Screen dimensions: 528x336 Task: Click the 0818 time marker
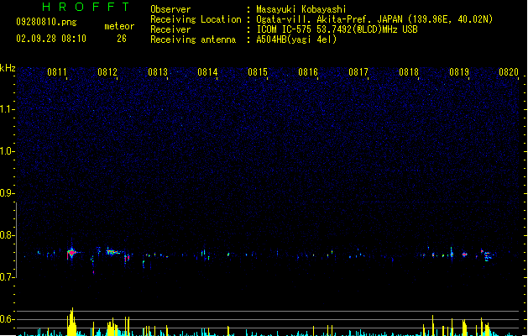(409, 72)
